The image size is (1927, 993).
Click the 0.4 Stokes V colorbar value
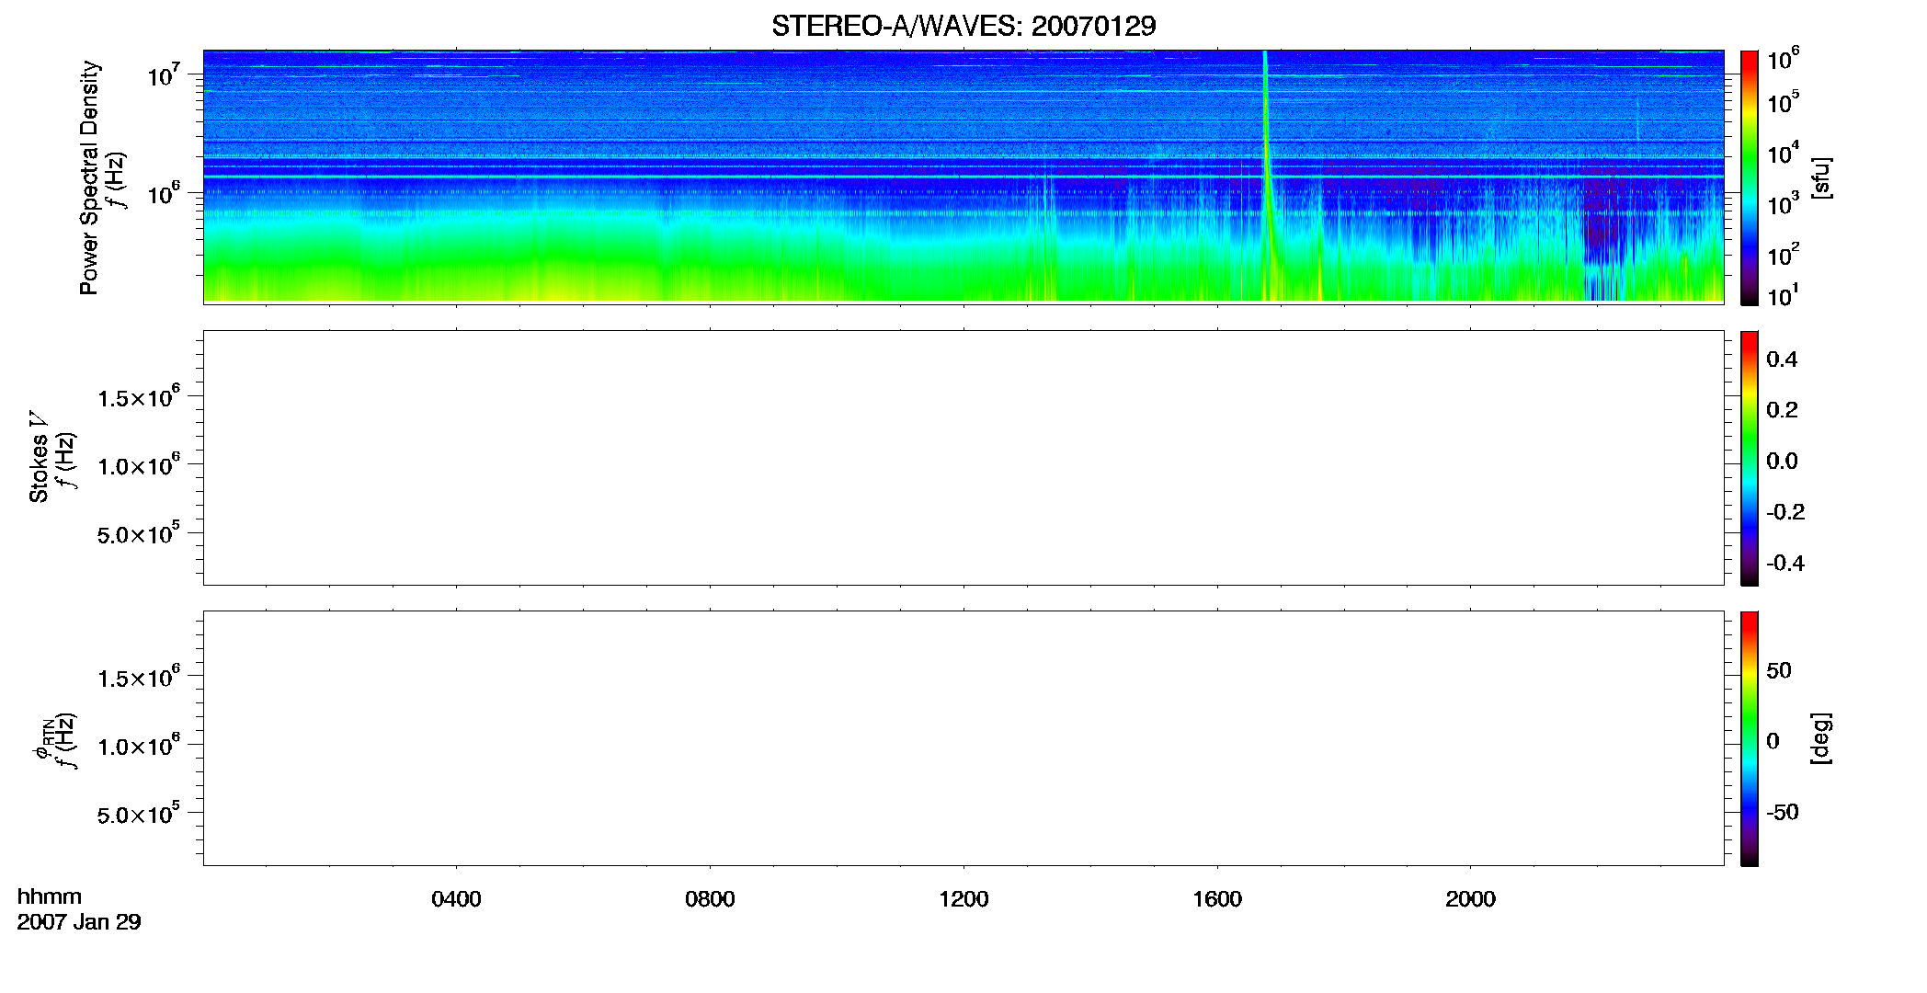coord(1782,360)
